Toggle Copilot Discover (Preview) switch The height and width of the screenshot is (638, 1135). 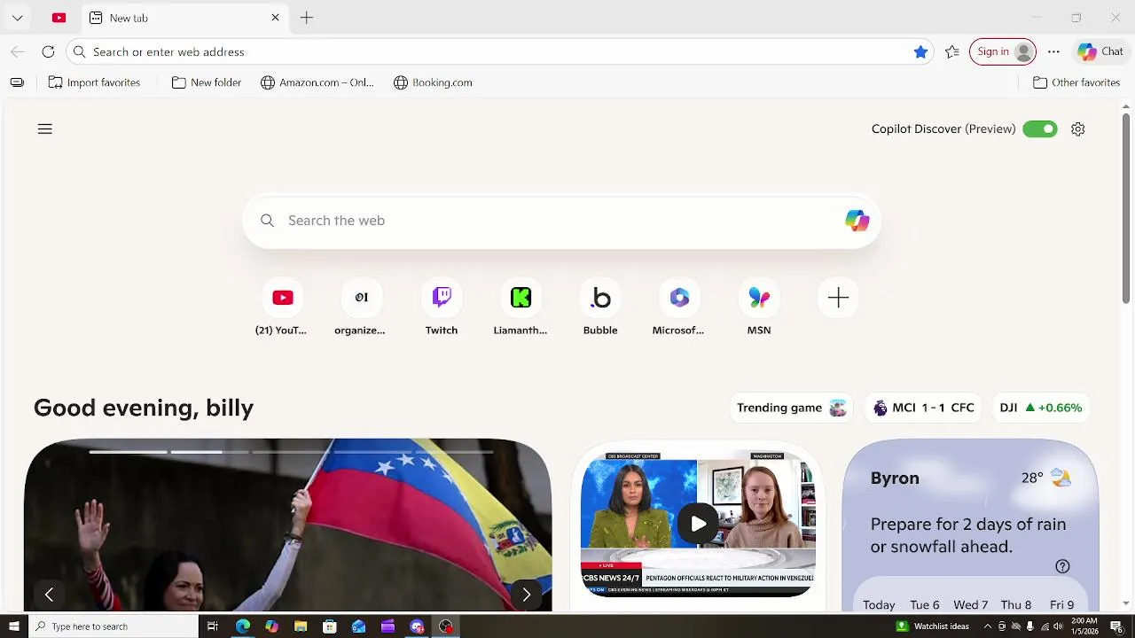(x=1039, y=129)
